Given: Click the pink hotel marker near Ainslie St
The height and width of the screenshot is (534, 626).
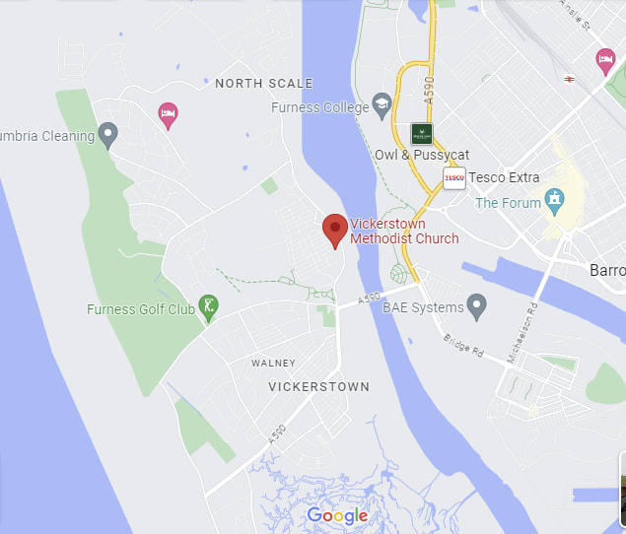Looking at the screenshot, I should point(605,62).
